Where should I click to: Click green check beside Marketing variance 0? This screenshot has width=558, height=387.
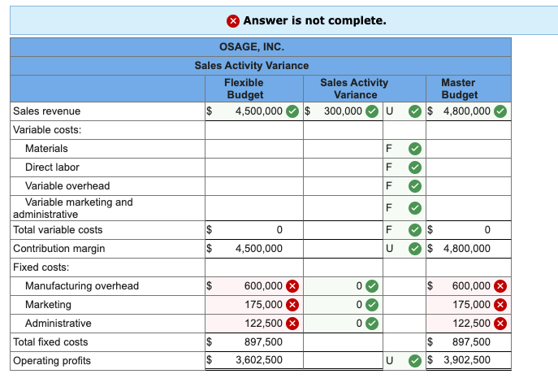tap(372, 305)
